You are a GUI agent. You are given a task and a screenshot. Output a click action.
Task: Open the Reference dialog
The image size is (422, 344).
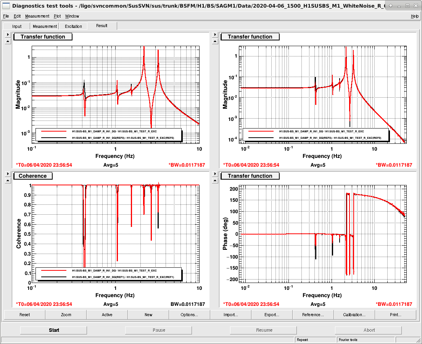pos(313,315)
